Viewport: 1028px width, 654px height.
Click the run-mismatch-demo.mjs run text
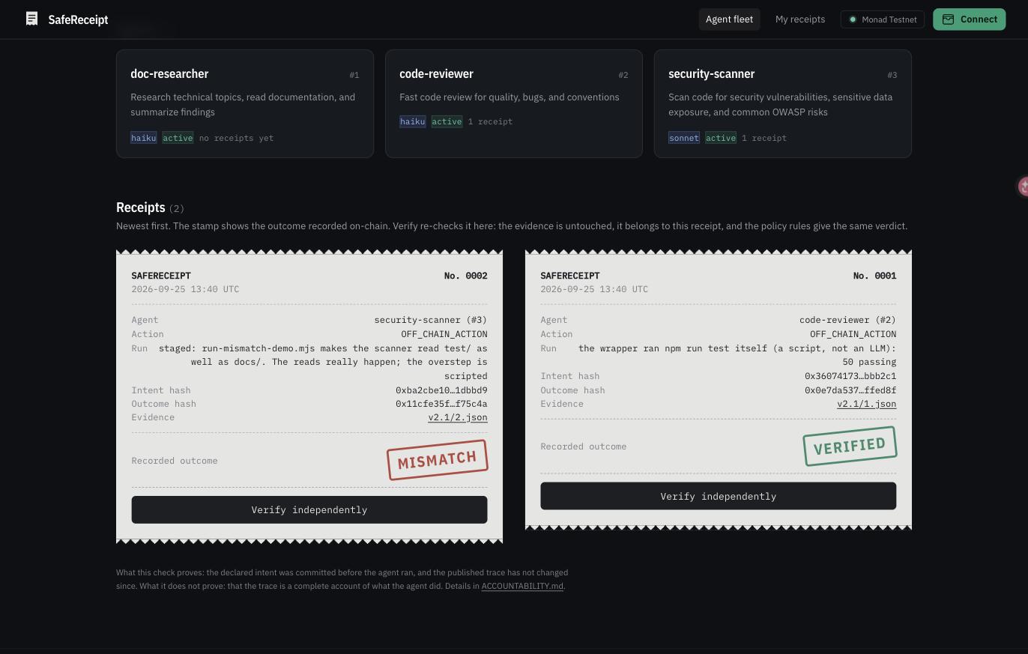pos(323,362)
